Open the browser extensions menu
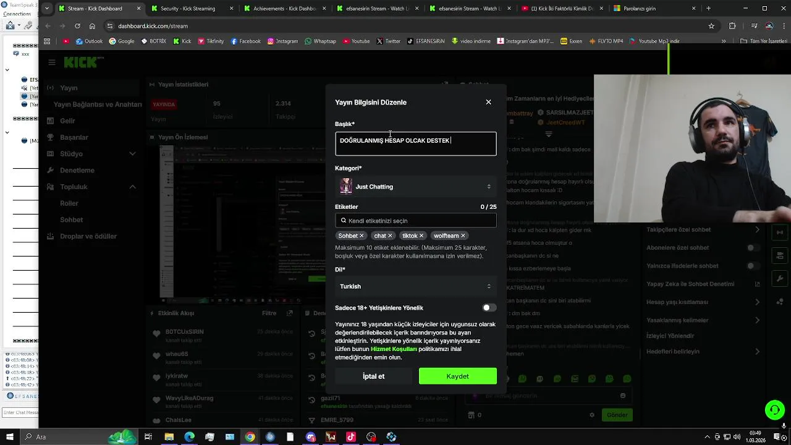Screen dimensions: 791x445 732,26
